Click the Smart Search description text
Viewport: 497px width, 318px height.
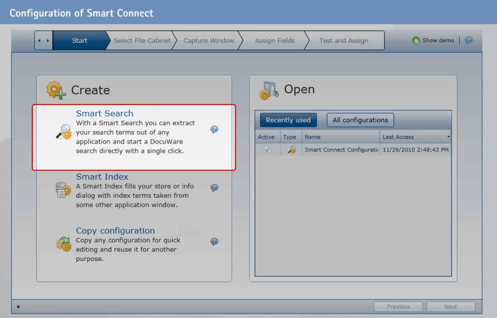[135, 137]
